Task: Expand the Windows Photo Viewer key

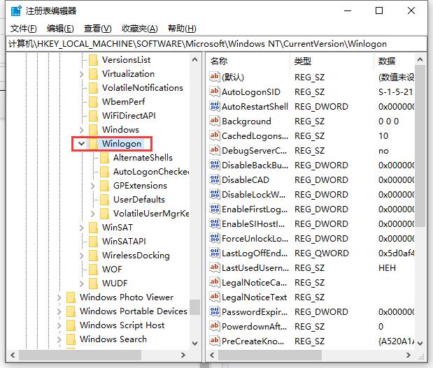Action: click(59, 297)
